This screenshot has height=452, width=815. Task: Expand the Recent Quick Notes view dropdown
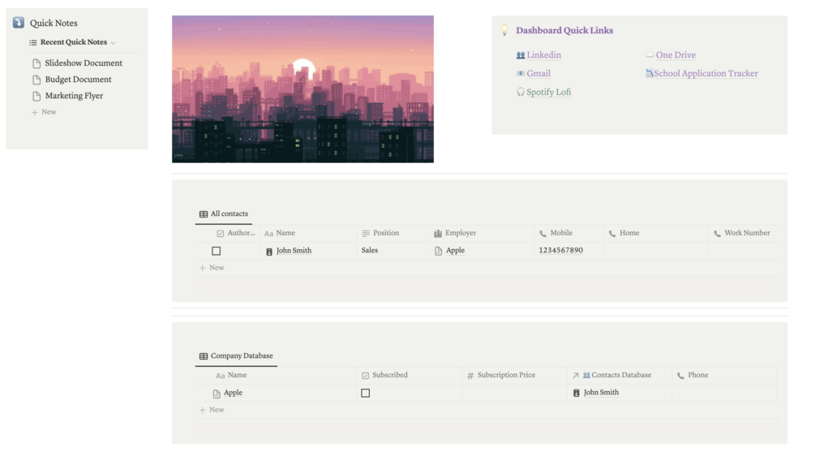pos(114,43)
